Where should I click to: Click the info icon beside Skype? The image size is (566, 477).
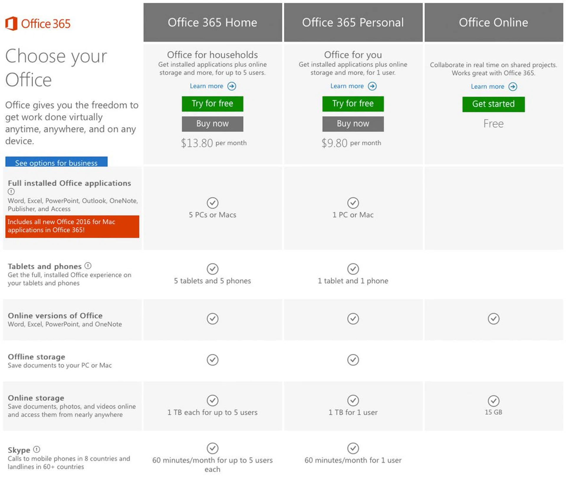point(37,450)
